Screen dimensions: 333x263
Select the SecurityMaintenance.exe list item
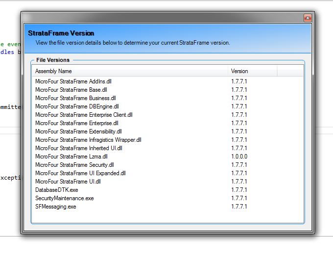pos(65,198)
